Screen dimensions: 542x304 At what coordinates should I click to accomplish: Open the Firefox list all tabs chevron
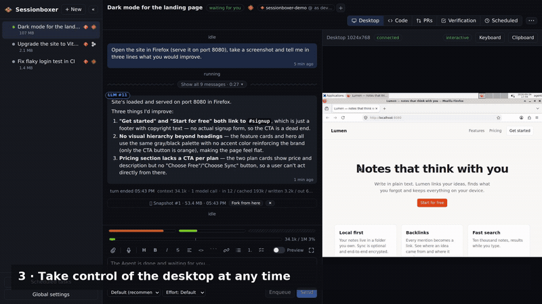537,108
